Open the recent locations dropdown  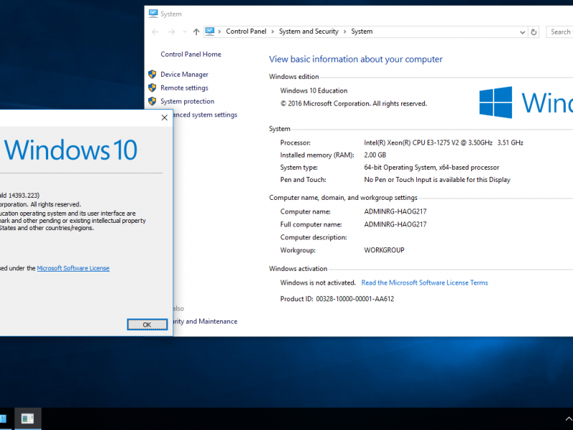point(185,32)
